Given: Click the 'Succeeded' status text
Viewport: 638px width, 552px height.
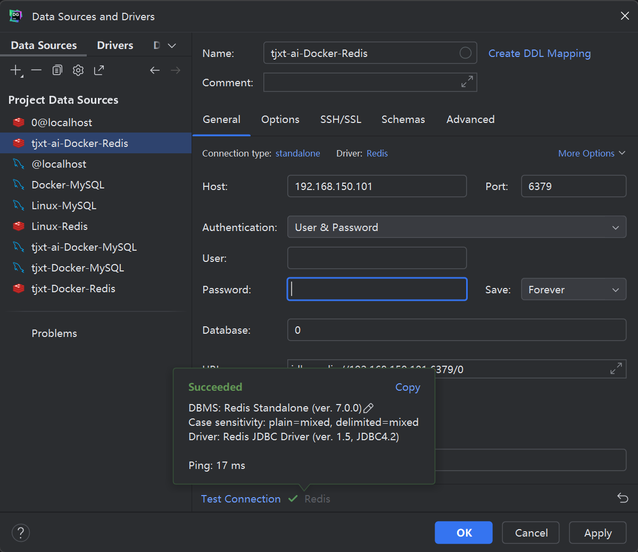Looking at the screenshot, I should tap(216, 387).
